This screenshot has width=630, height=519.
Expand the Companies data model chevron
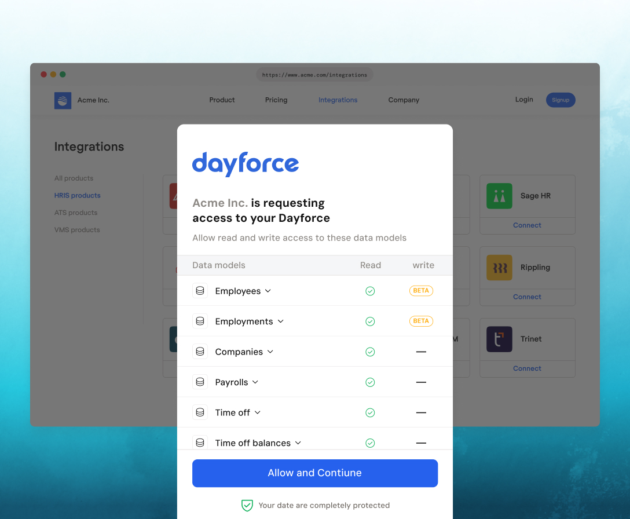[270, 352]
